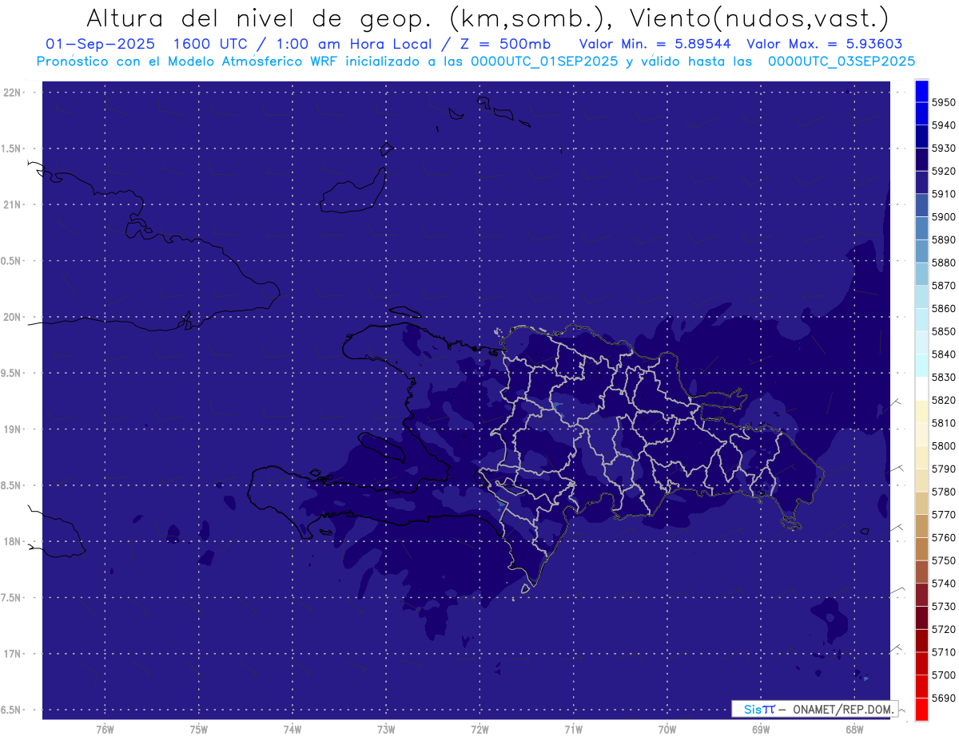Click the 9.5N latitude axis label
Screen dimensions: 959x740
pos(12,373)
